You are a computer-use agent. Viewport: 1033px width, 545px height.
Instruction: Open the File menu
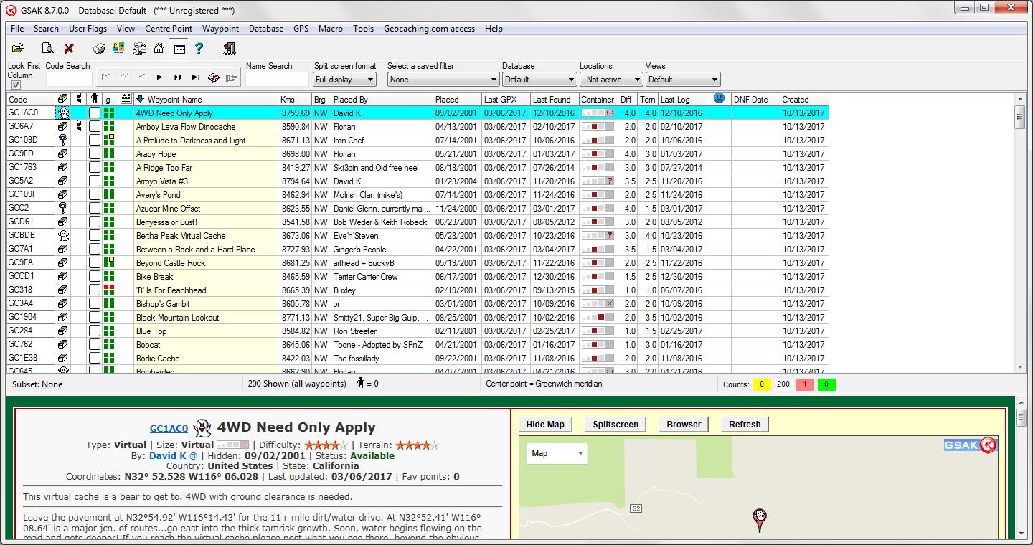click(x=17, y=29)
